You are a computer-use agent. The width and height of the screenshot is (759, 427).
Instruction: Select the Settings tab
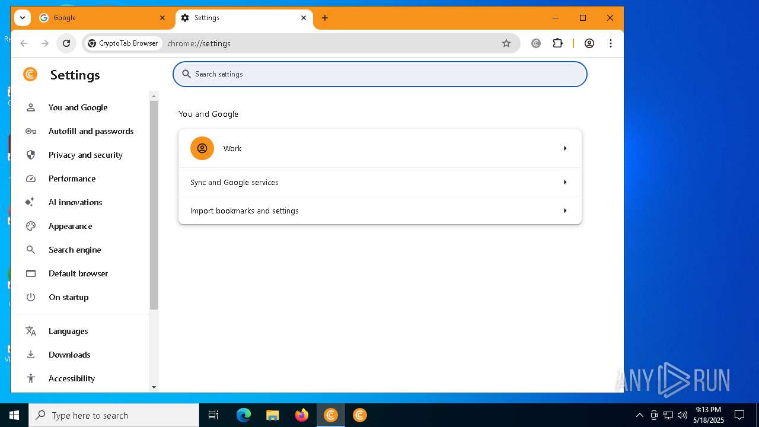click(244, 18)
